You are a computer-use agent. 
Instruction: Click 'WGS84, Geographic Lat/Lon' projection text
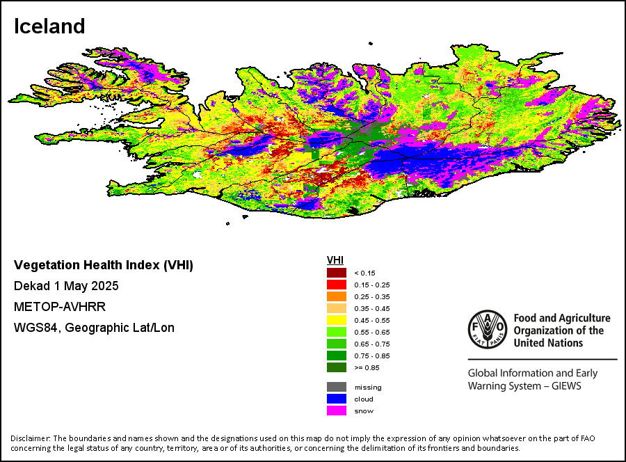click(94, 328)
